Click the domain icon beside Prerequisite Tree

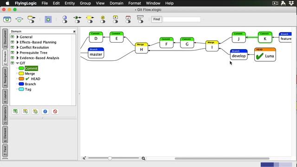pyautogui.click(x=13, y=52)
